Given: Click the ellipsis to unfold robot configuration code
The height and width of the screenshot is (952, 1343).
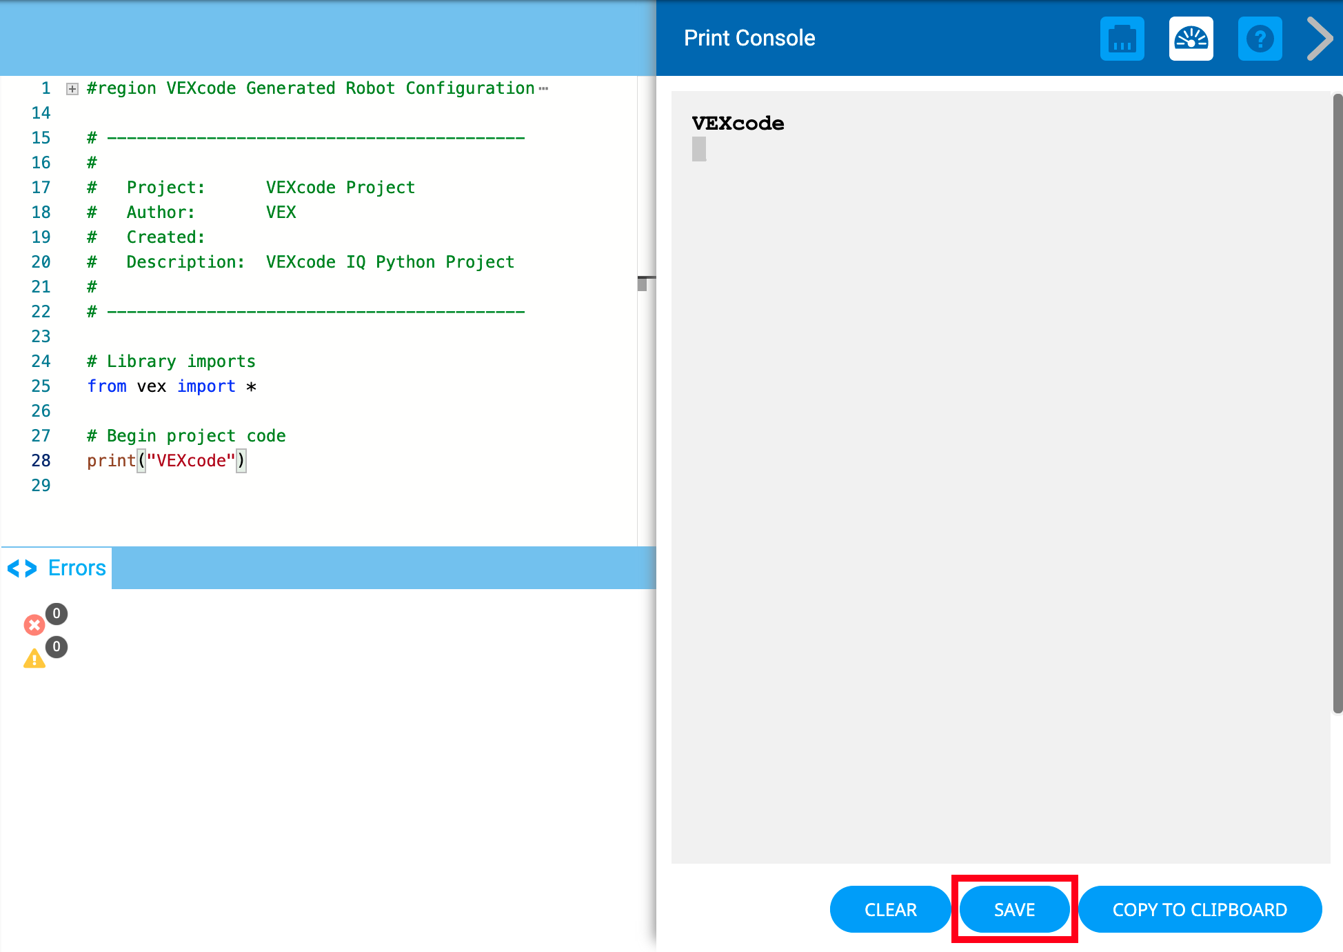Looking at the screenshot, I should tap(544, 88).
